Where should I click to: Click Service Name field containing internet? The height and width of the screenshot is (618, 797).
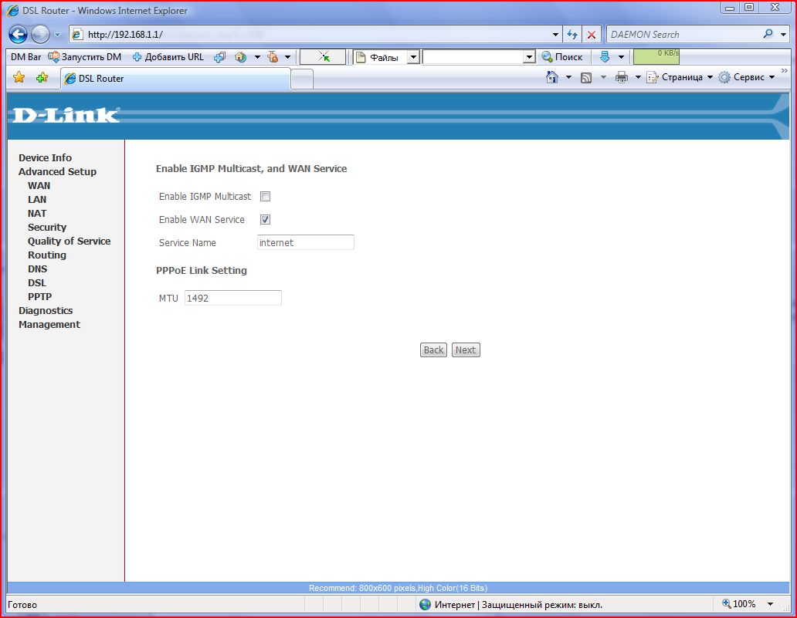point(306,242)
